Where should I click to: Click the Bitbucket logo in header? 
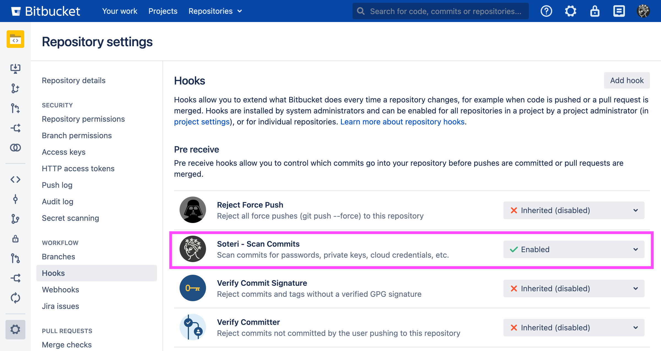point(45,11)
